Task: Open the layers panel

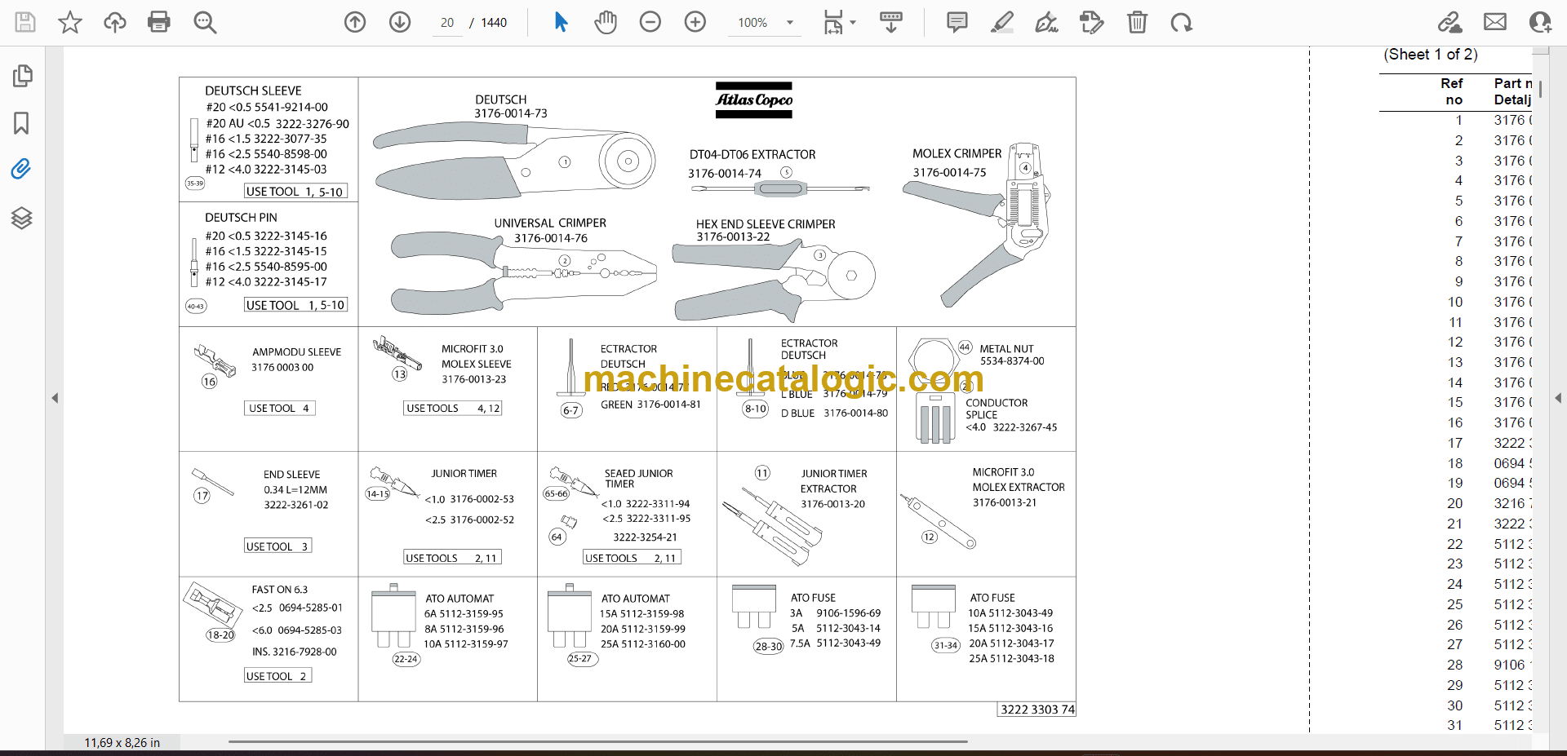Action: [22, 218]
